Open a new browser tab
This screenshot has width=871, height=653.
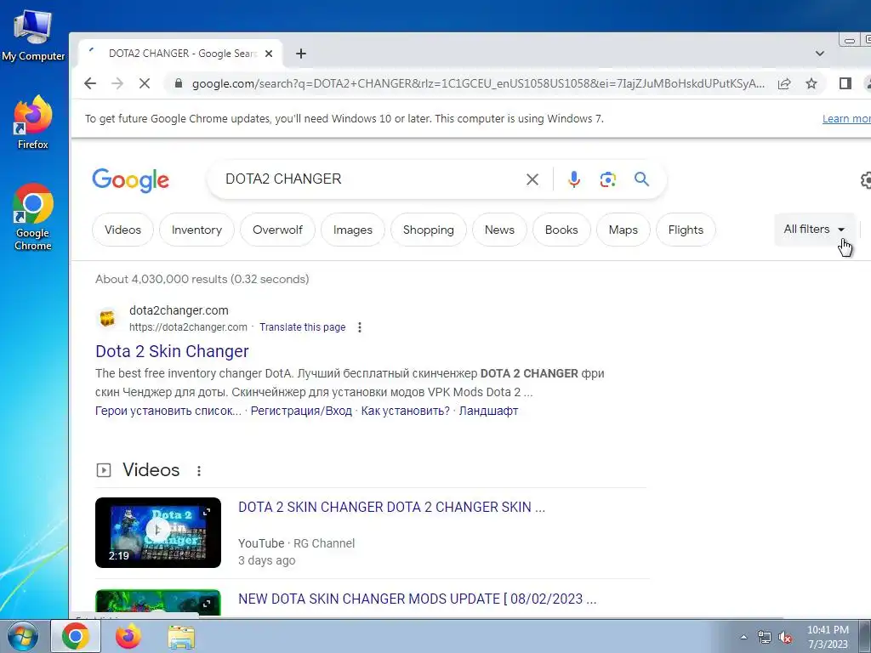300,54
